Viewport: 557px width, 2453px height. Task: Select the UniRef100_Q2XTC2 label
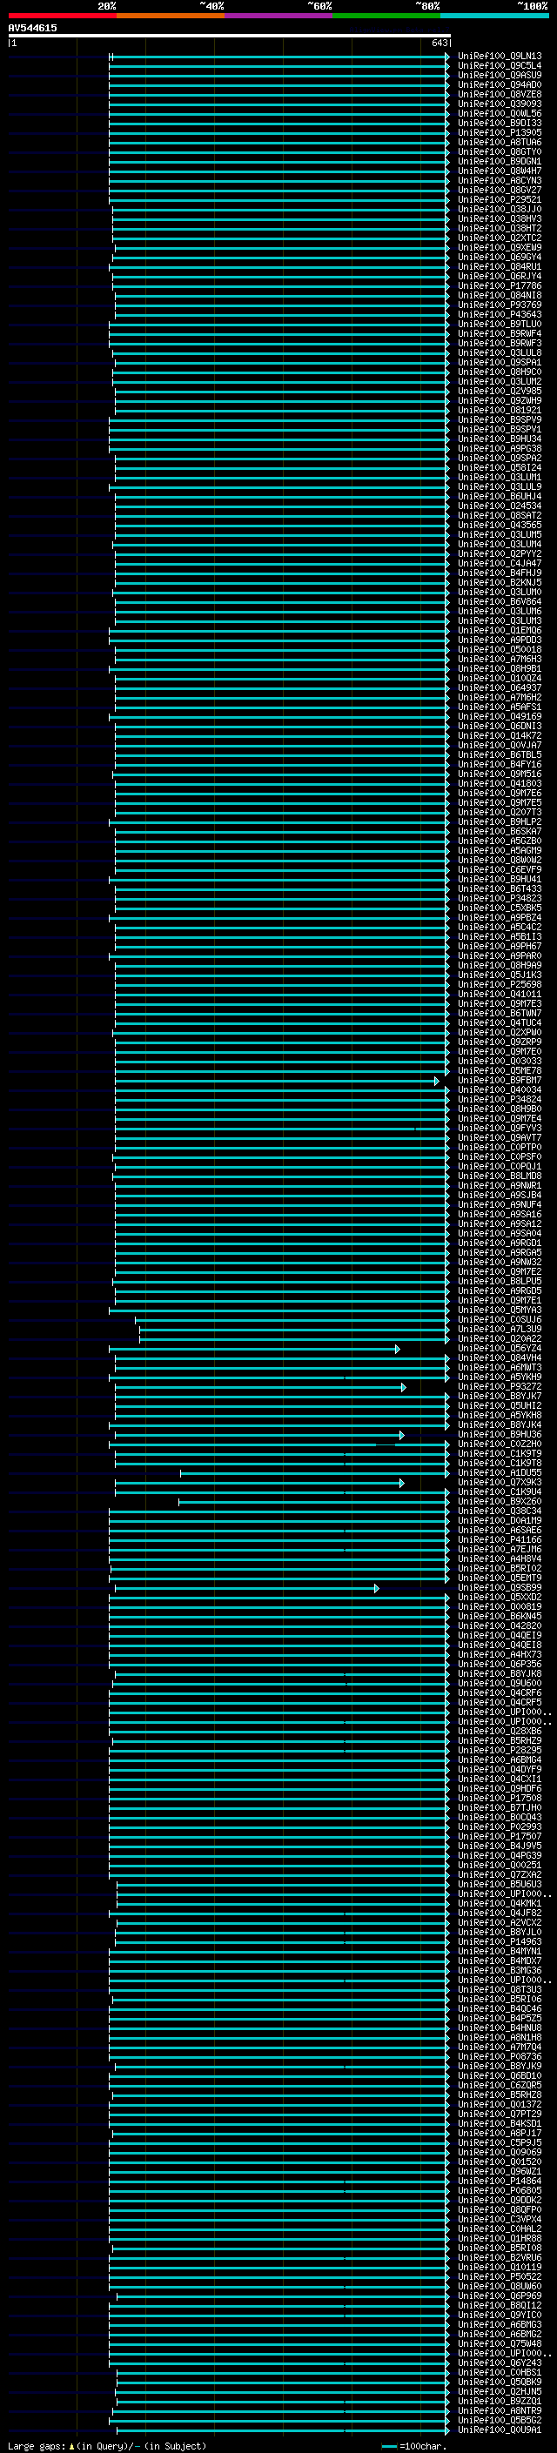coord(500,238)
